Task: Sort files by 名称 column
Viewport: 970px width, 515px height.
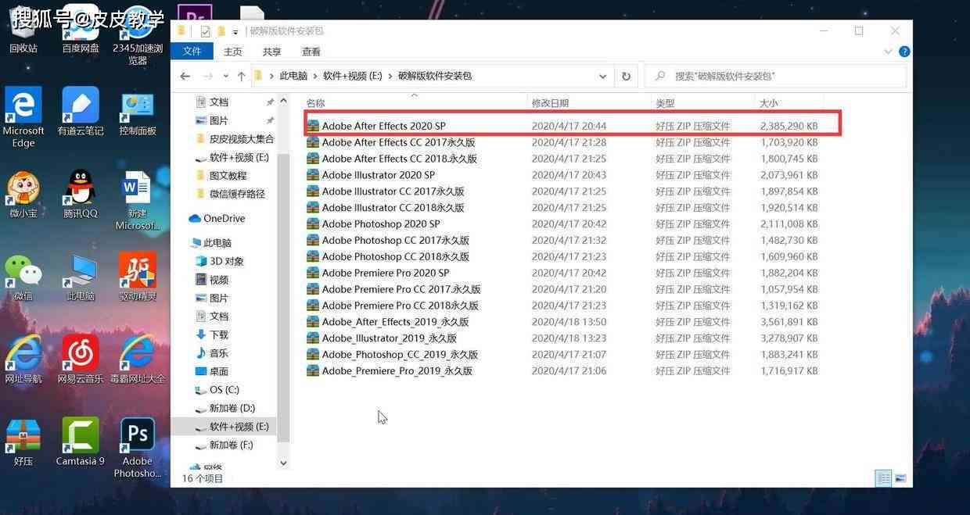Action: coord(314,103)
